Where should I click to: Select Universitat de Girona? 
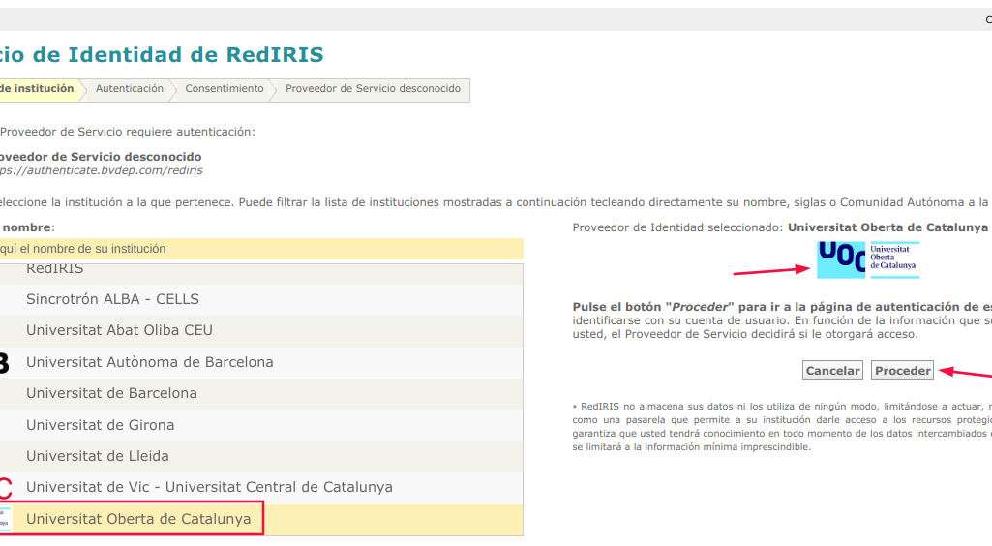(x=261, y=425)
